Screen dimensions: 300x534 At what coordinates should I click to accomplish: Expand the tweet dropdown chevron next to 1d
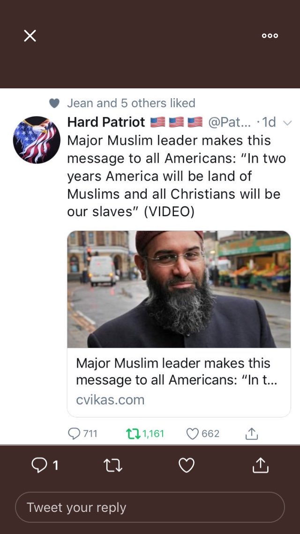click(287, 123)
